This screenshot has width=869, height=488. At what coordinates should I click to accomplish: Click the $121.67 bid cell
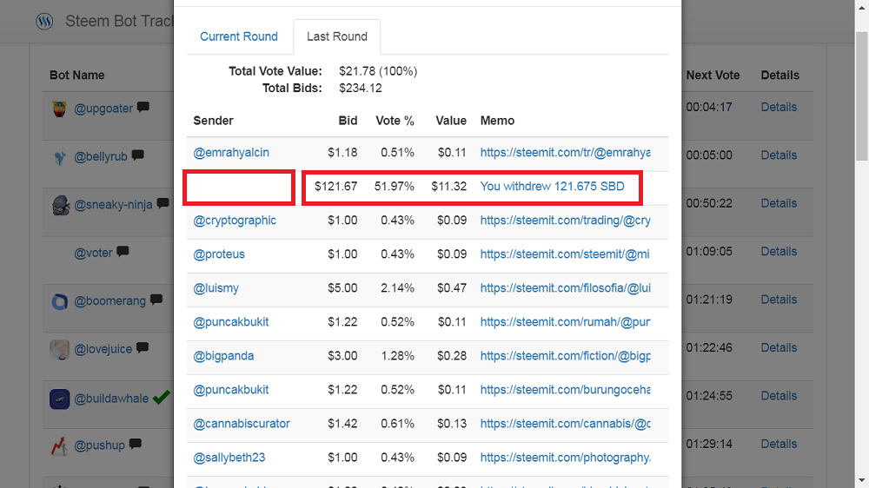click(x=335, y=186)
